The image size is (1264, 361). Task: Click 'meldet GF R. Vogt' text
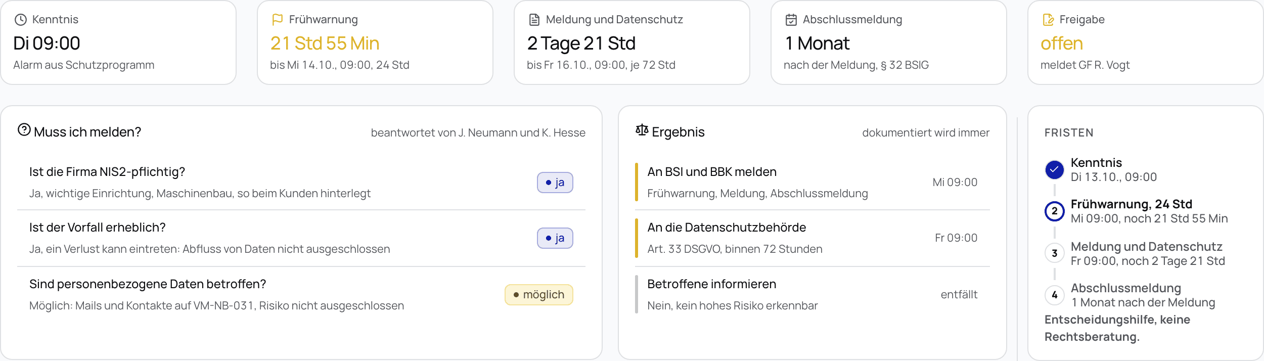1085,65
